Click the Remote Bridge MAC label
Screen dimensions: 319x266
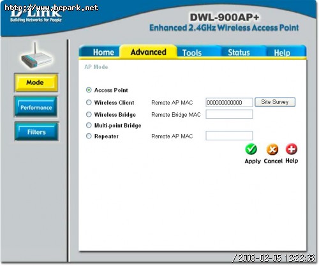pyautogui.click(x=176, y=115)
